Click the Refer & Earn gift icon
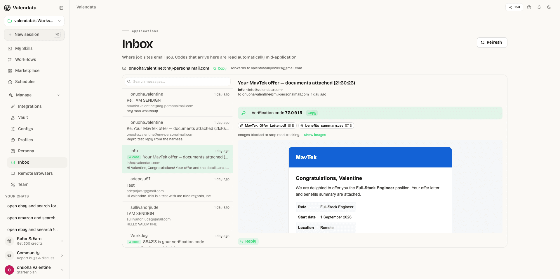The width and height of the screenshot is (560, 279). tap(9, 241)
